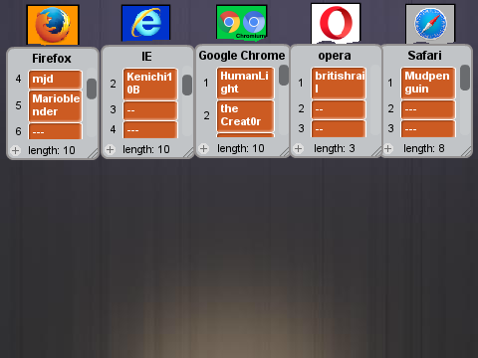Viewport: 478px width, 358px height.
Task: Select item 2 in the opera list
Action: click(339, 109)
